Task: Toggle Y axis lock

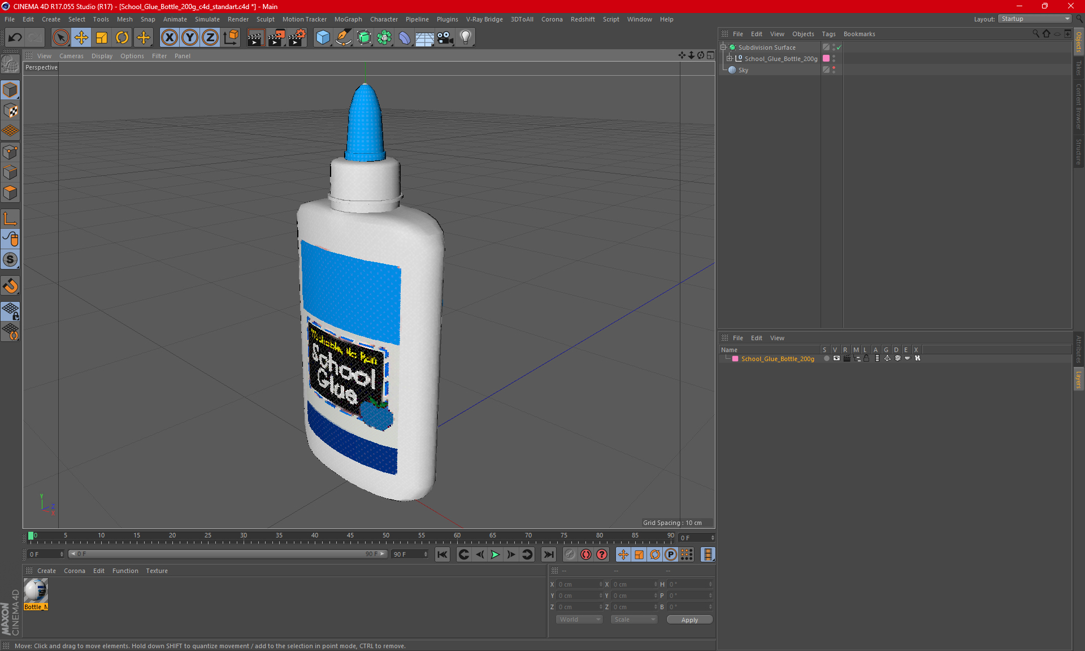Action: [x=190, y=38]
